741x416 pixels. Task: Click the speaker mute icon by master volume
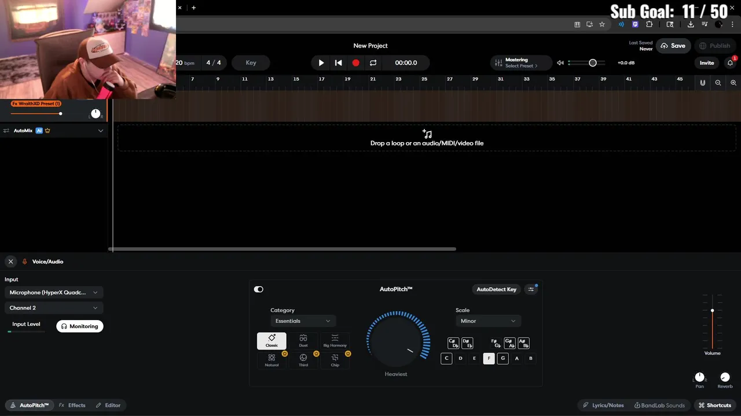click(560, 62)
